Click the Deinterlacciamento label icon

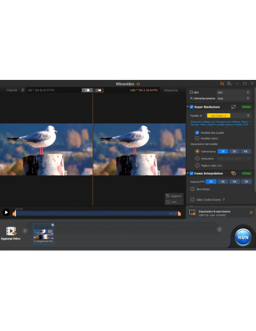pos(191,99)
